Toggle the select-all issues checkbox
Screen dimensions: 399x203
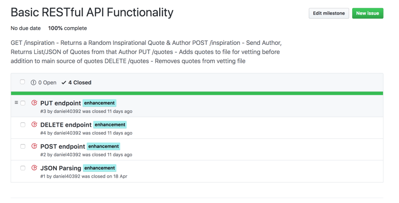[x=22, y=82]
